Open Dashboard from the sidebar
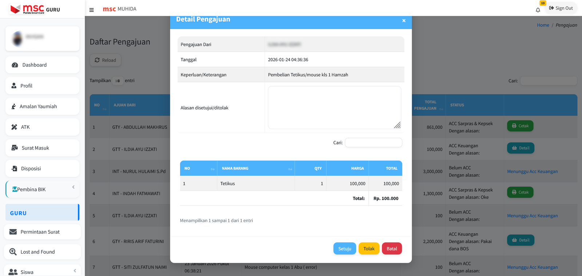The image size is (582, 276). tap(43, 65)
